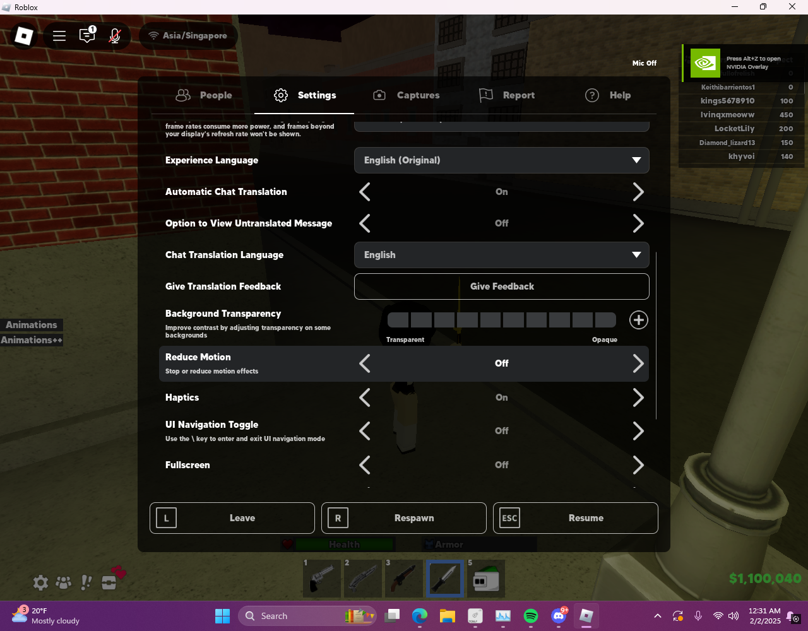This screenshot has height=631, width=808.
Task: Open File Explorer from taskbar
Action: click(448, 616)
